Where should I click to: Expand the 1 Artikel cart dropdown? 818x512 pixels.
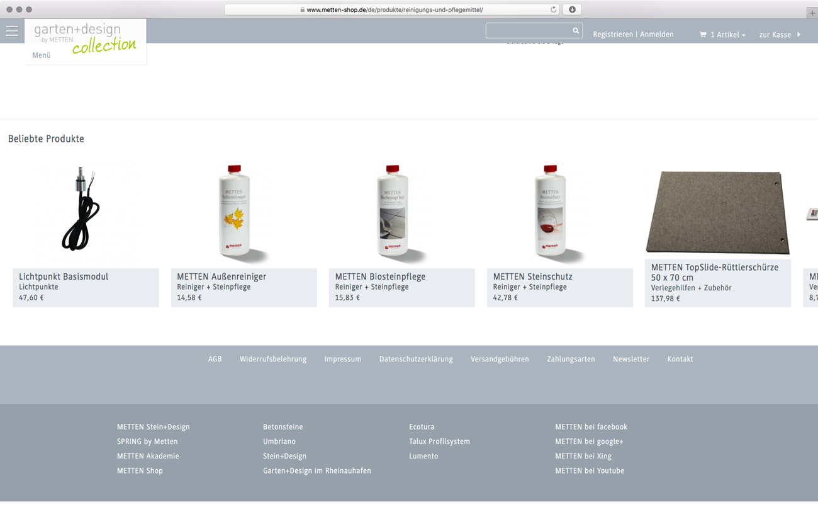point(727,35)
